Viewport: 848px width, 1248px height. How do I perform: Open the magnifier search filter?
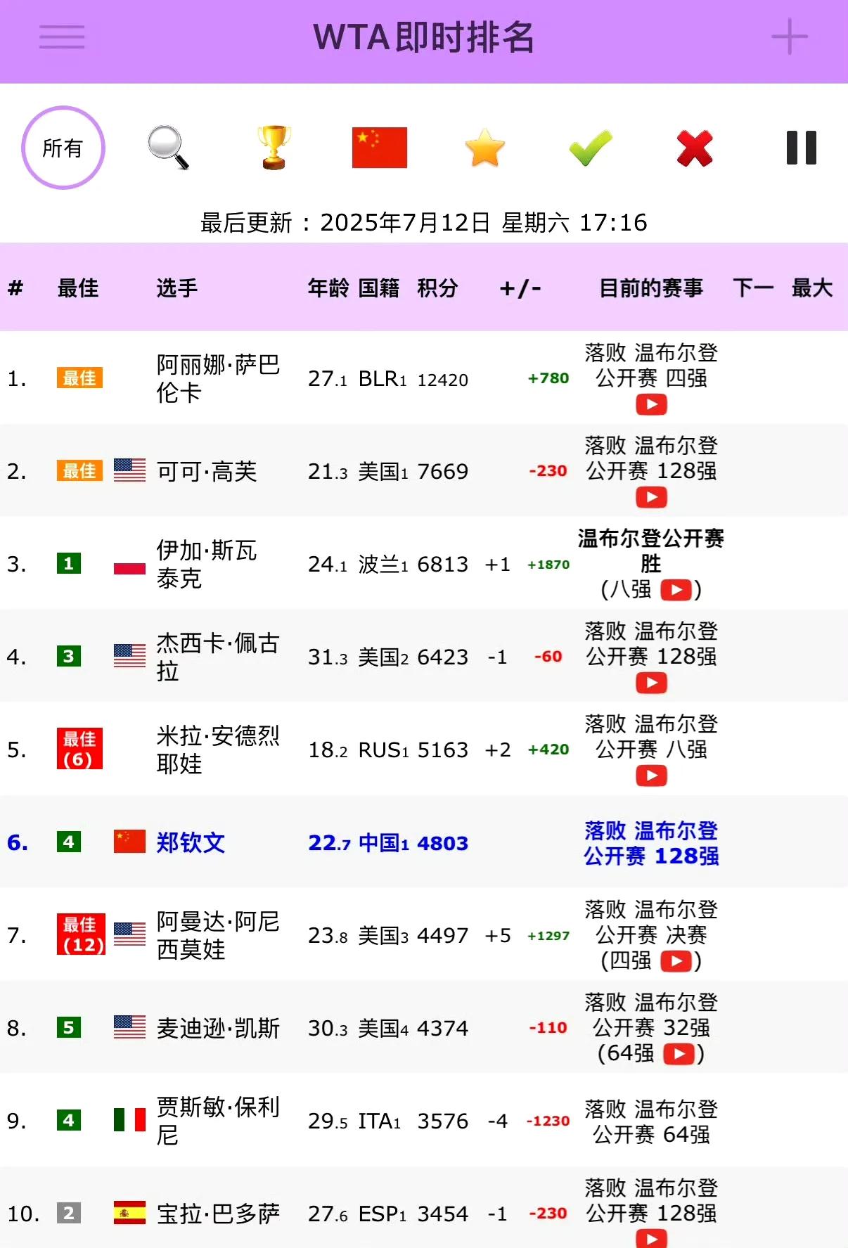pos(169,148)
